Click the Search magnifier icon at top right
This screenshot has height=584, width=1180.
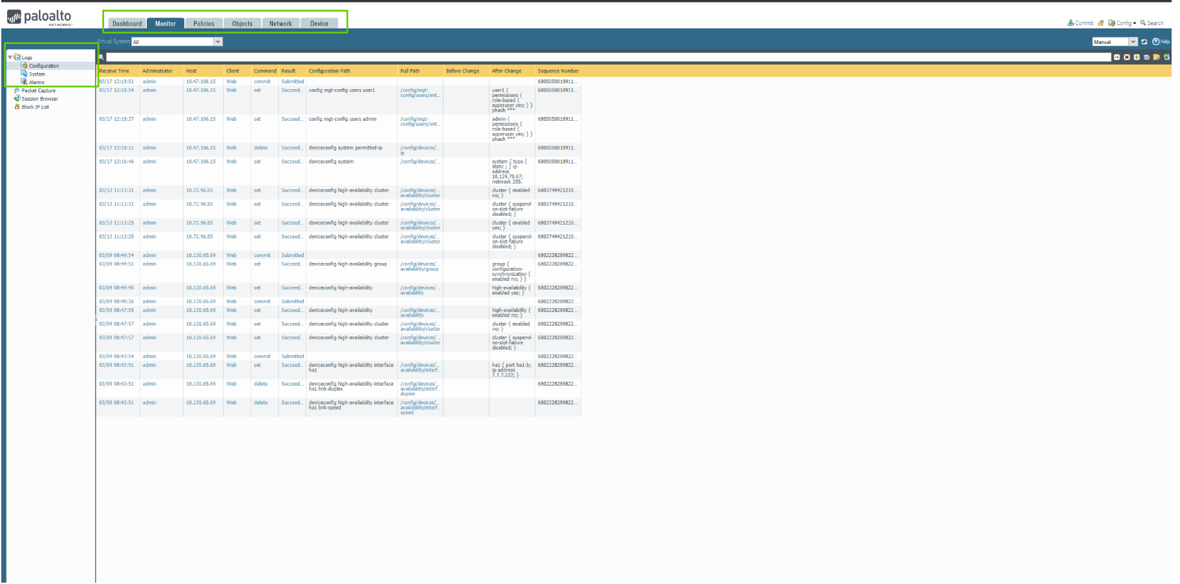coord(1143,23)
